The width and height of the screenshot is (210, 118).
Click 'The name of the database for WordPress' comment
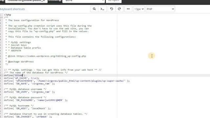(x=36, y=72)
